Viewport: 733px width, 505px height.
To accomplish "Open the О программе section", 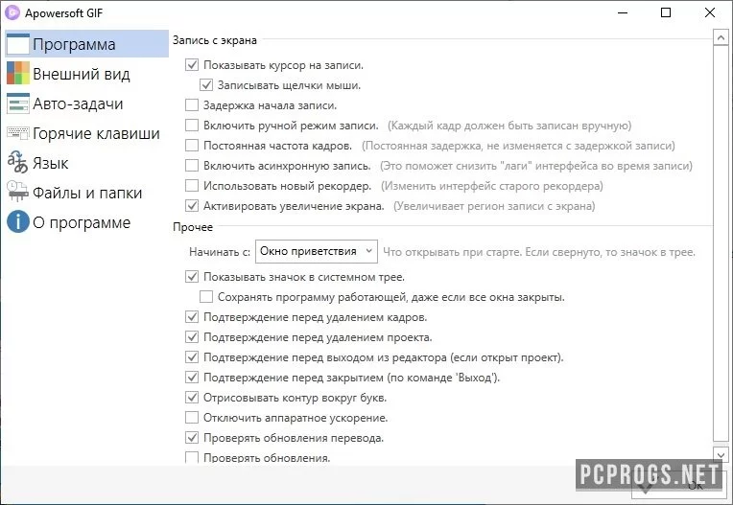I will click(x=82, y=222).
